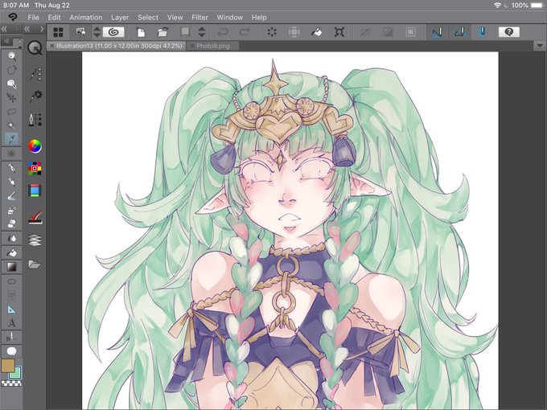Open the View menu

pyautogui.click(x=175, y=18)
